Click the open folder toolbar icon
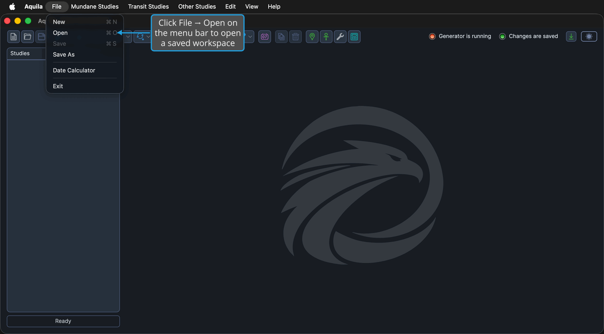This screenshot has width=604, height=334. pos(28,37)
